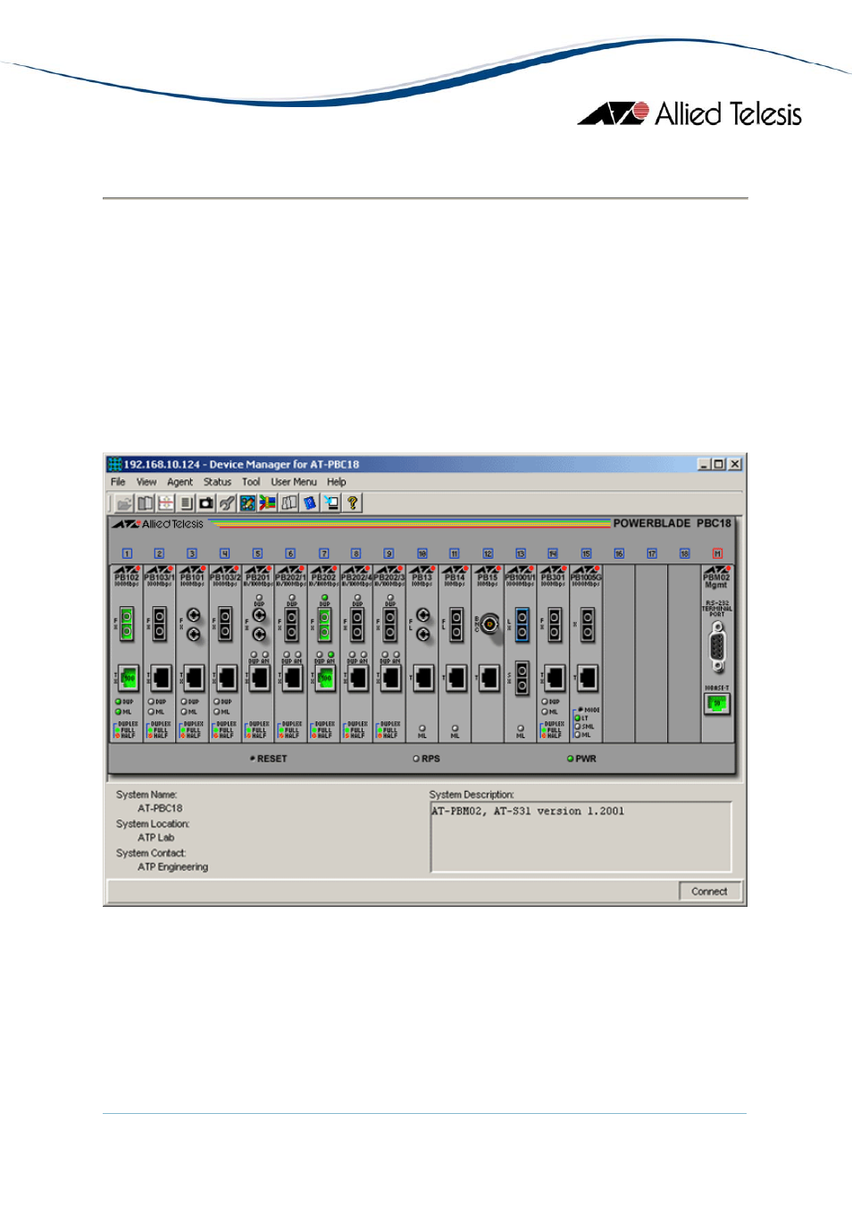This screenshot has height=1205, width=852.
Task: Select slot number 16 indicator
Action: [619, 553]
